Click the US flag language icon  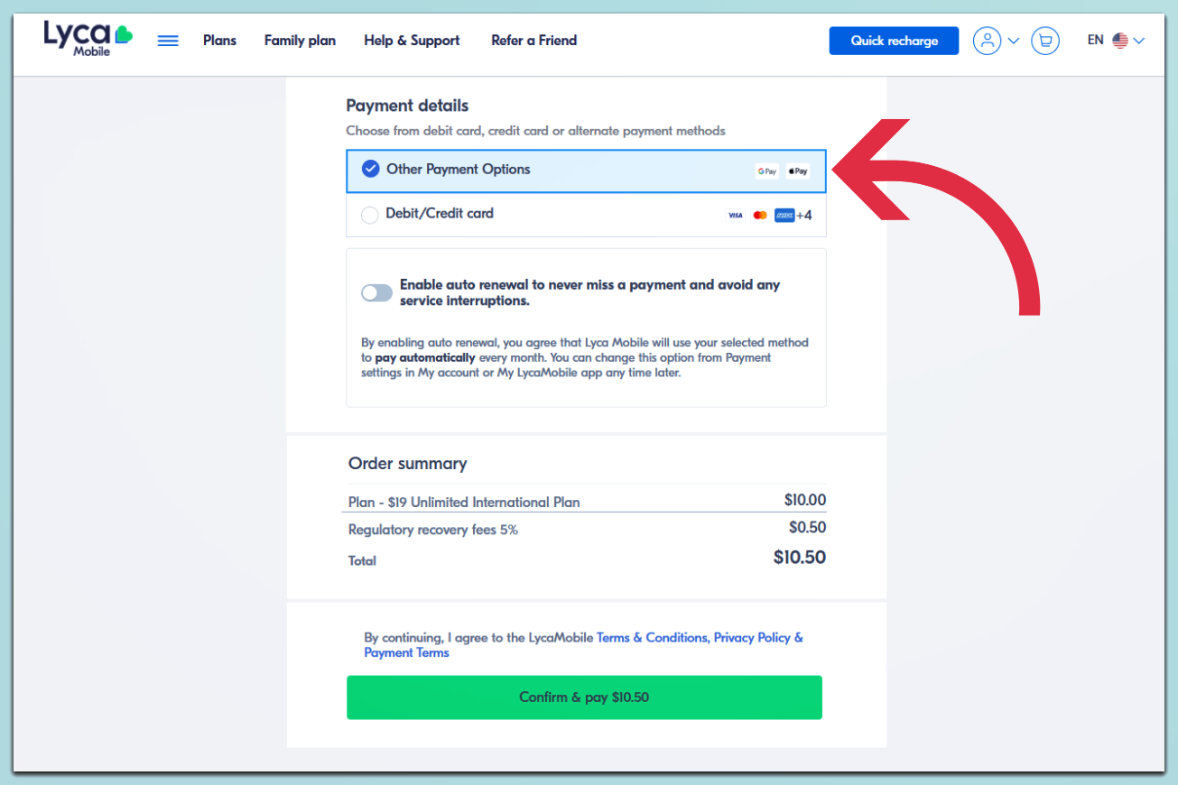tap(1120, 41)
